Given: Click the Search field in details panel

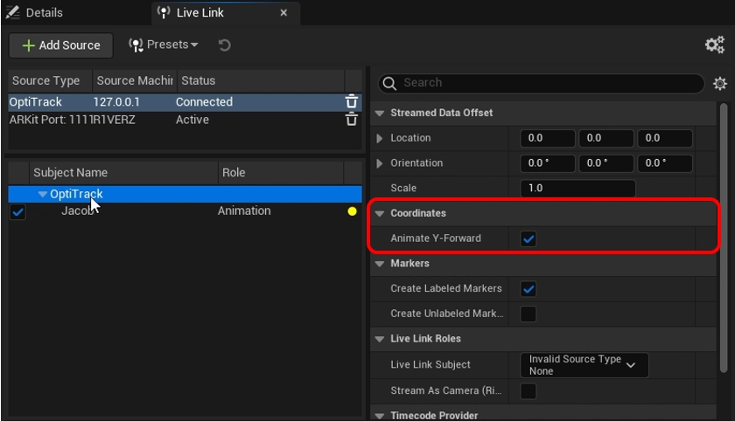Looking at the screenshot, I should pos(542,83).
